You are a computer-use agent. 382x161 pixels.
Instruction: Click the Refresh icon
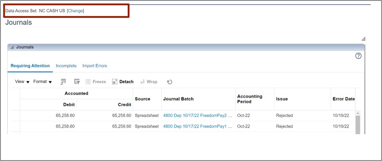pos(170,82)
